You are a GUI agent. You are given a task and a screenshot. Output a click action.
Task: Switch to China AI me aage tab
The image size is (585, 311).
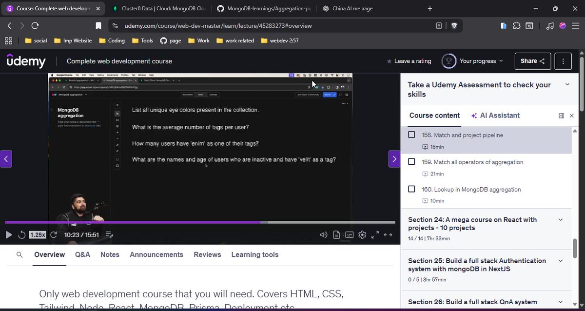(x=369, y=8)
